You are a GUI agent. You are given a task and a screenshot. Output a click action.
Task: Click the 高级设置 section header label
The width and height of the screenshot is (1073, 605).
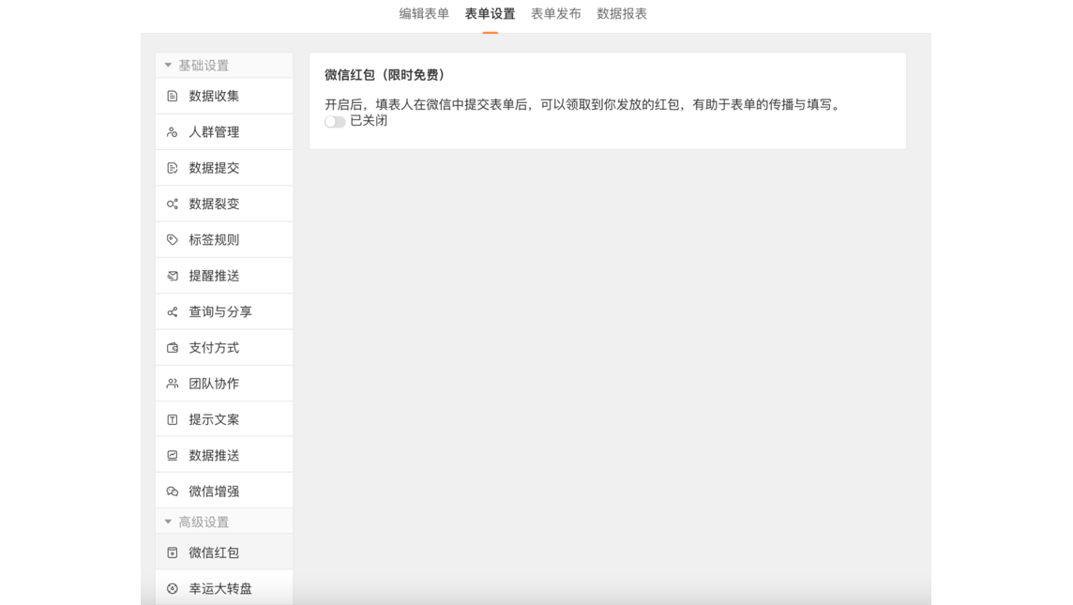click(204, 522)
